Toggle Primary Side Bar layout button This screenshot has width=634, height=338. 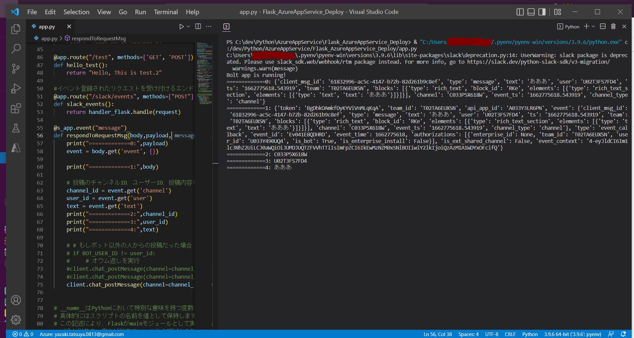(x=520, y=12)
